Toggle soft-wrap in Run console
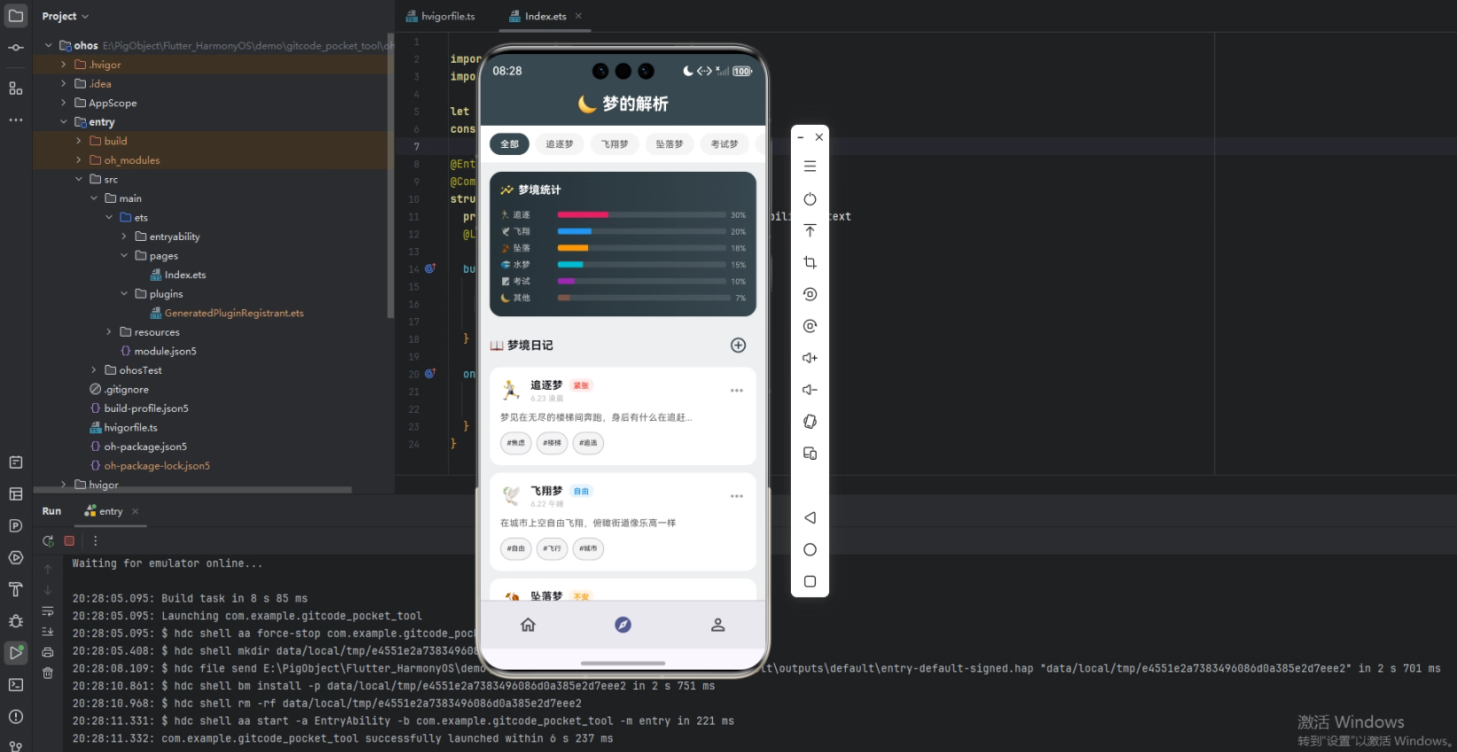 point(48,611)
